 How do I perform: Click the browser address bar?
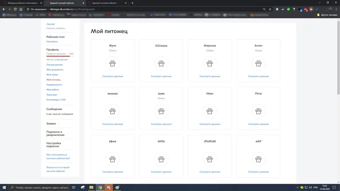click(143, 9)
